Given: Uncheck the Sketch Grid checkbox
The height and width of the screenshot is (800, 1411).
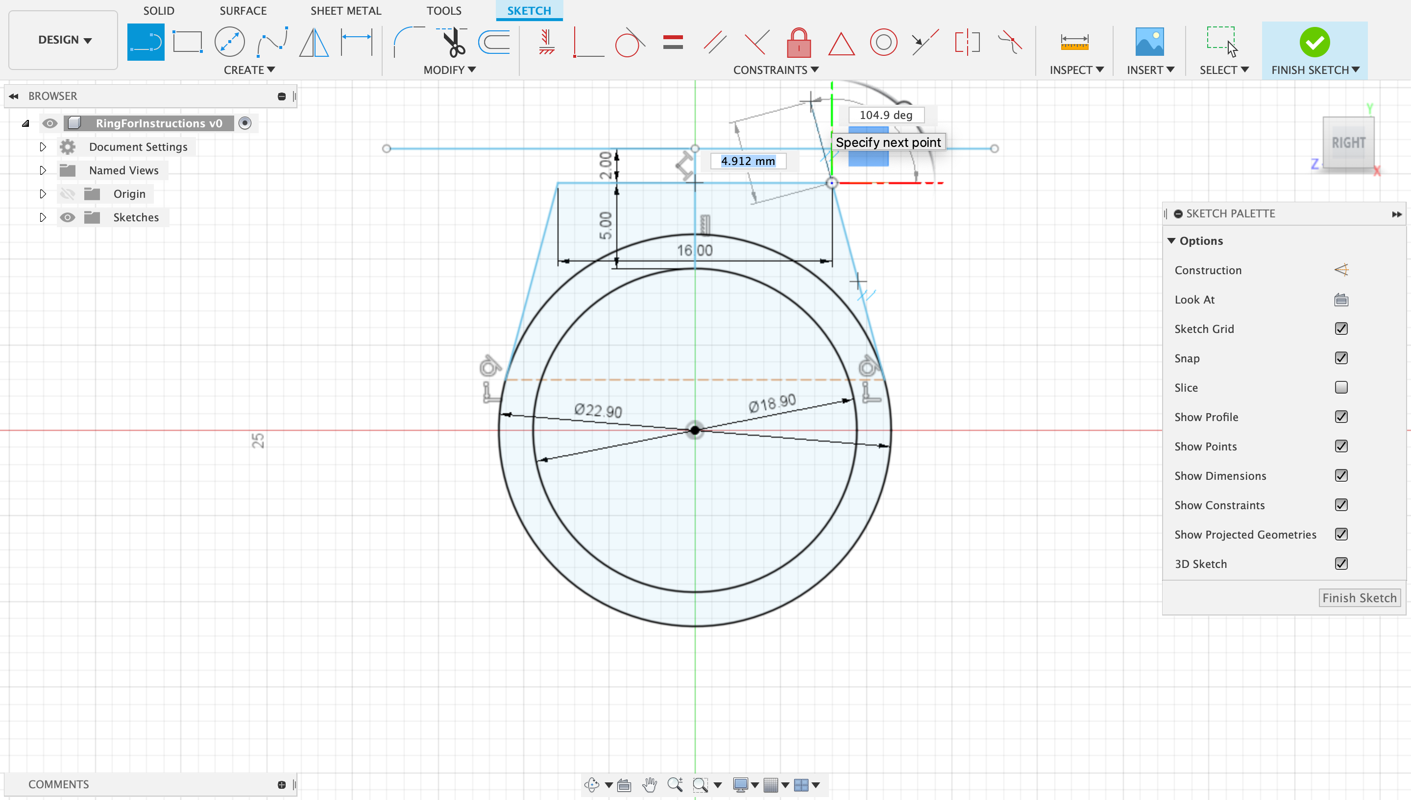Looking at the screenshot, I should [x=1340, y=329].
